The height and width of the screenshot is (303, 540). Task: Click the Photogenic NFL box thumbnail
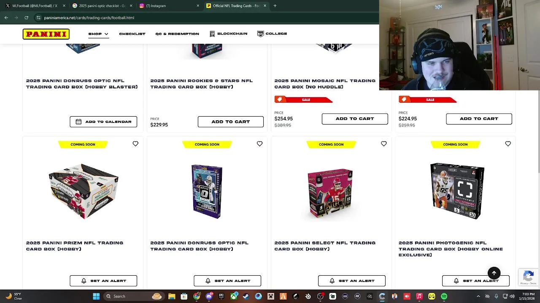coord(457,191)
